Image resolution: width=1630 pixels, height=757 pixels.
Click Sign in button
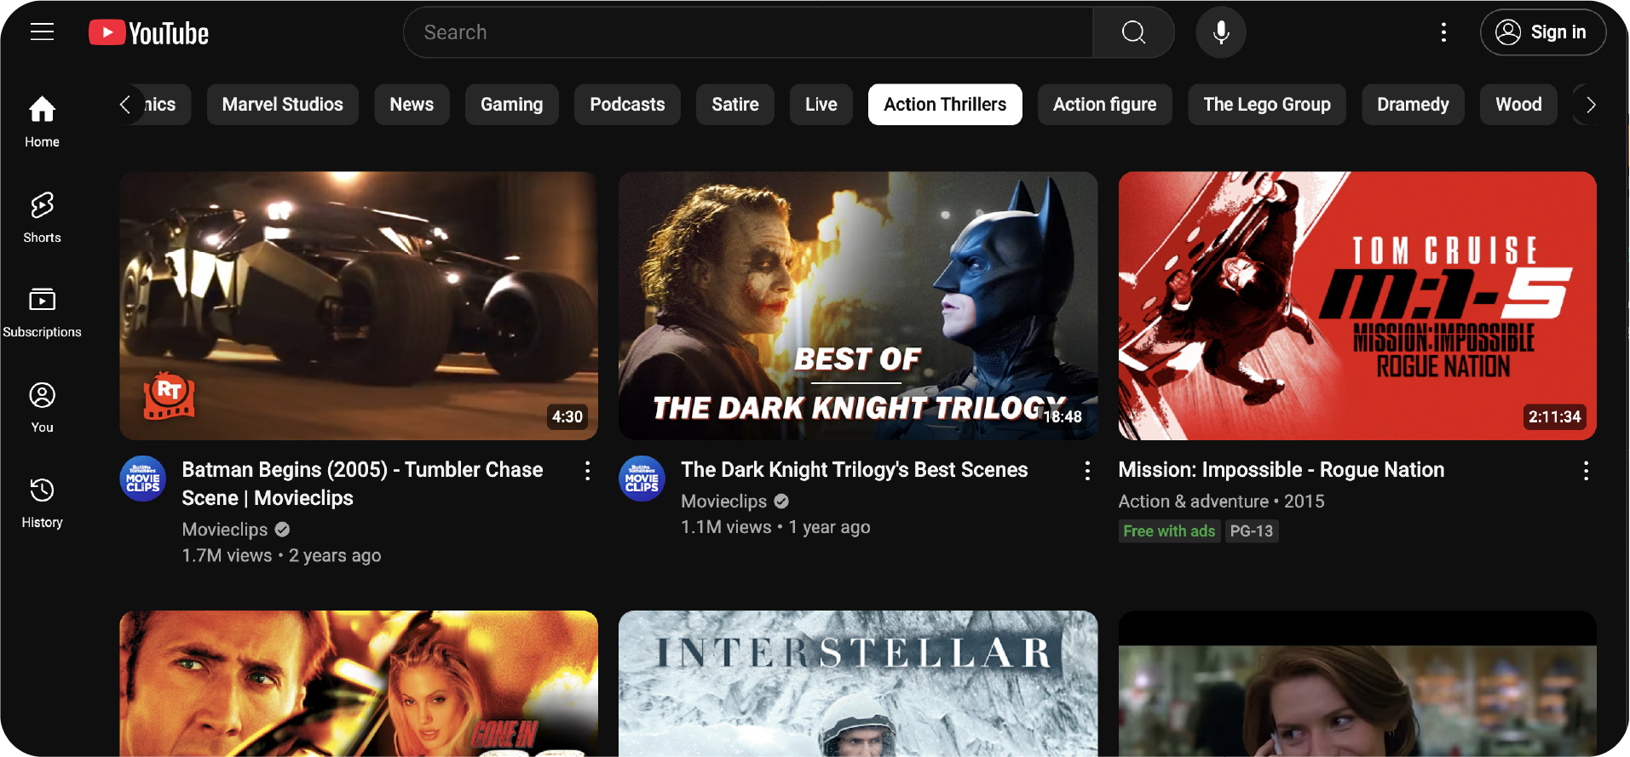1543,32
